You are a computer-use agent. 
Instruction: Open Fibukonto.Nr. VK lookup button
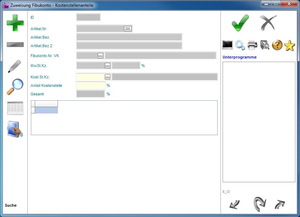pyautogui.click(x=100, y=56)
